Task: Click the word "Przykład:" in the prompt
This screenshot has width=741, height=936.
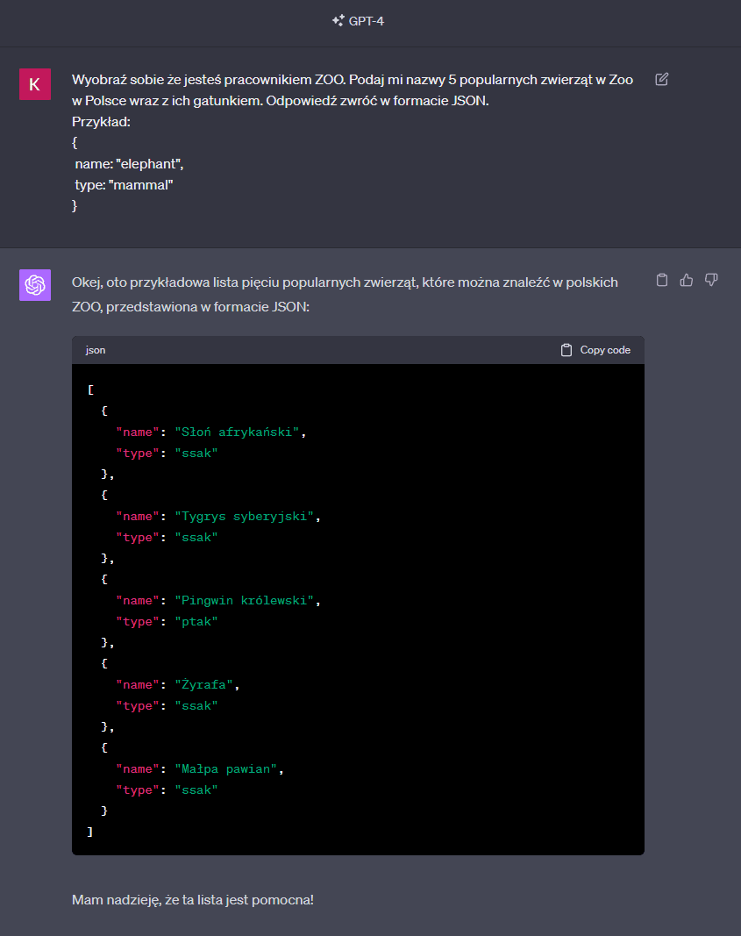Action: [102, 122]
